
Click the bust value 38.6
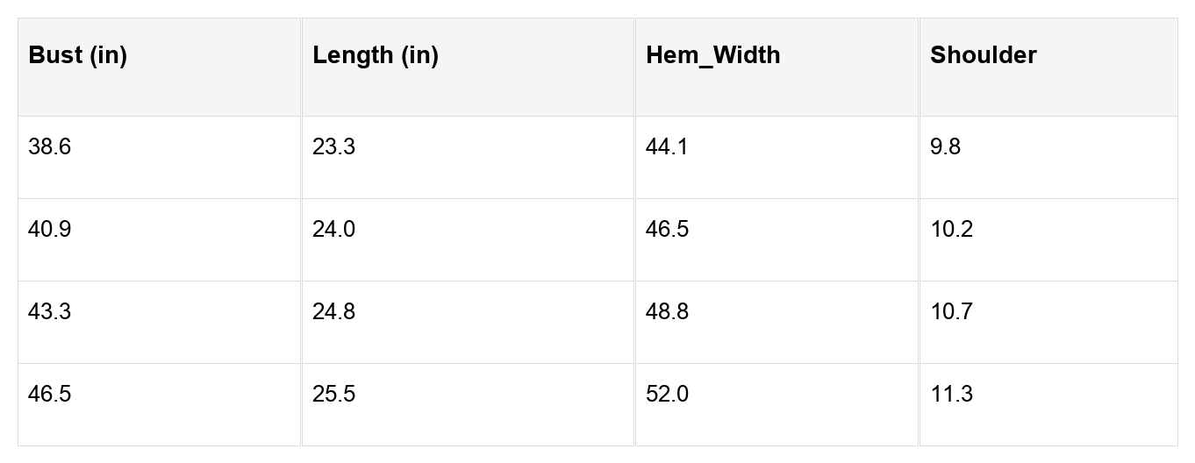coord(50,147)
